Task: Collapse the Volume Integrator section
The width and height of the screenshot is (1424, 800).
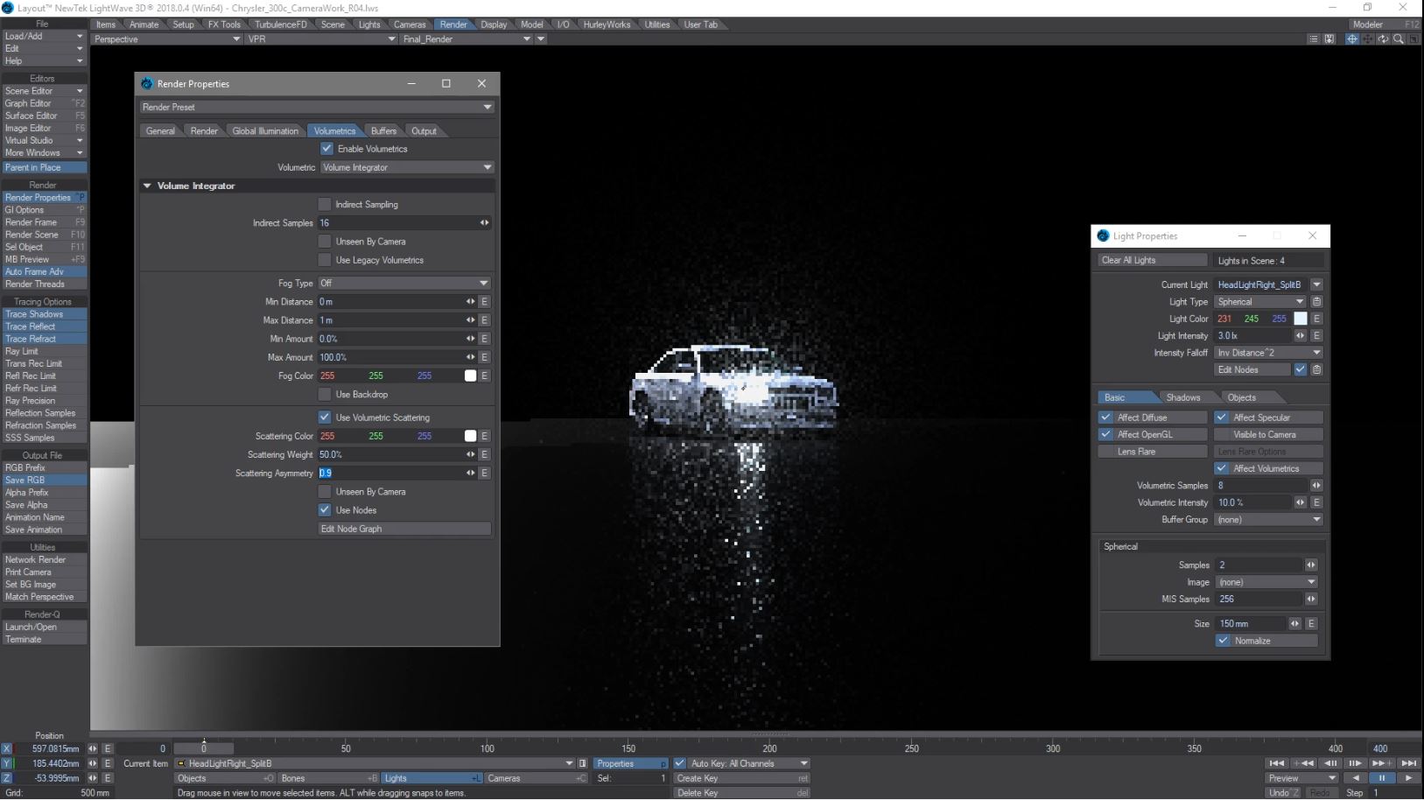Action: 147,186
